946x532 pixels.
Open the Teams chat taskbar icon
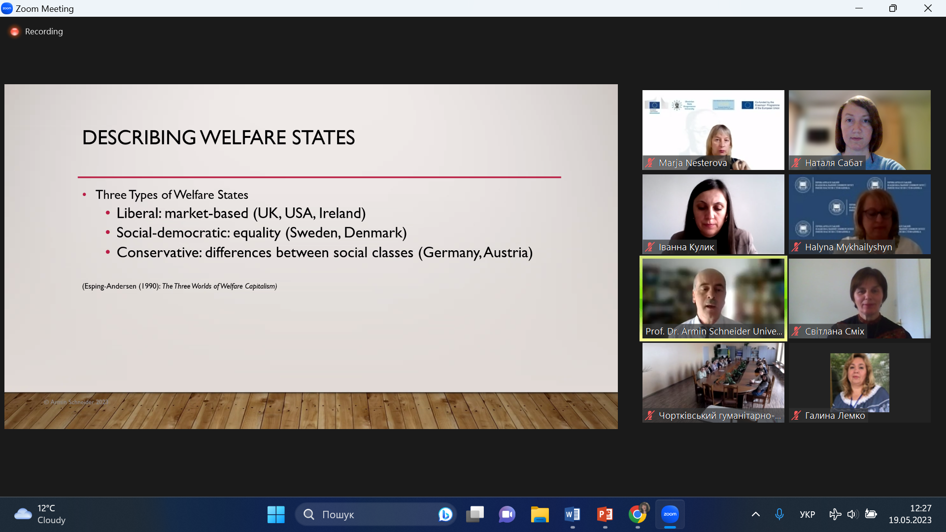[x=507, y=514]
